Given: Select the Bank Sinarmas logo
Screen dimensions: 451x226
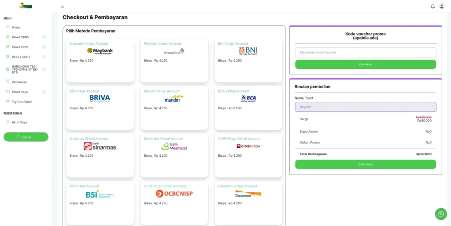Looking at the screenshot, I should coord(100,146).
